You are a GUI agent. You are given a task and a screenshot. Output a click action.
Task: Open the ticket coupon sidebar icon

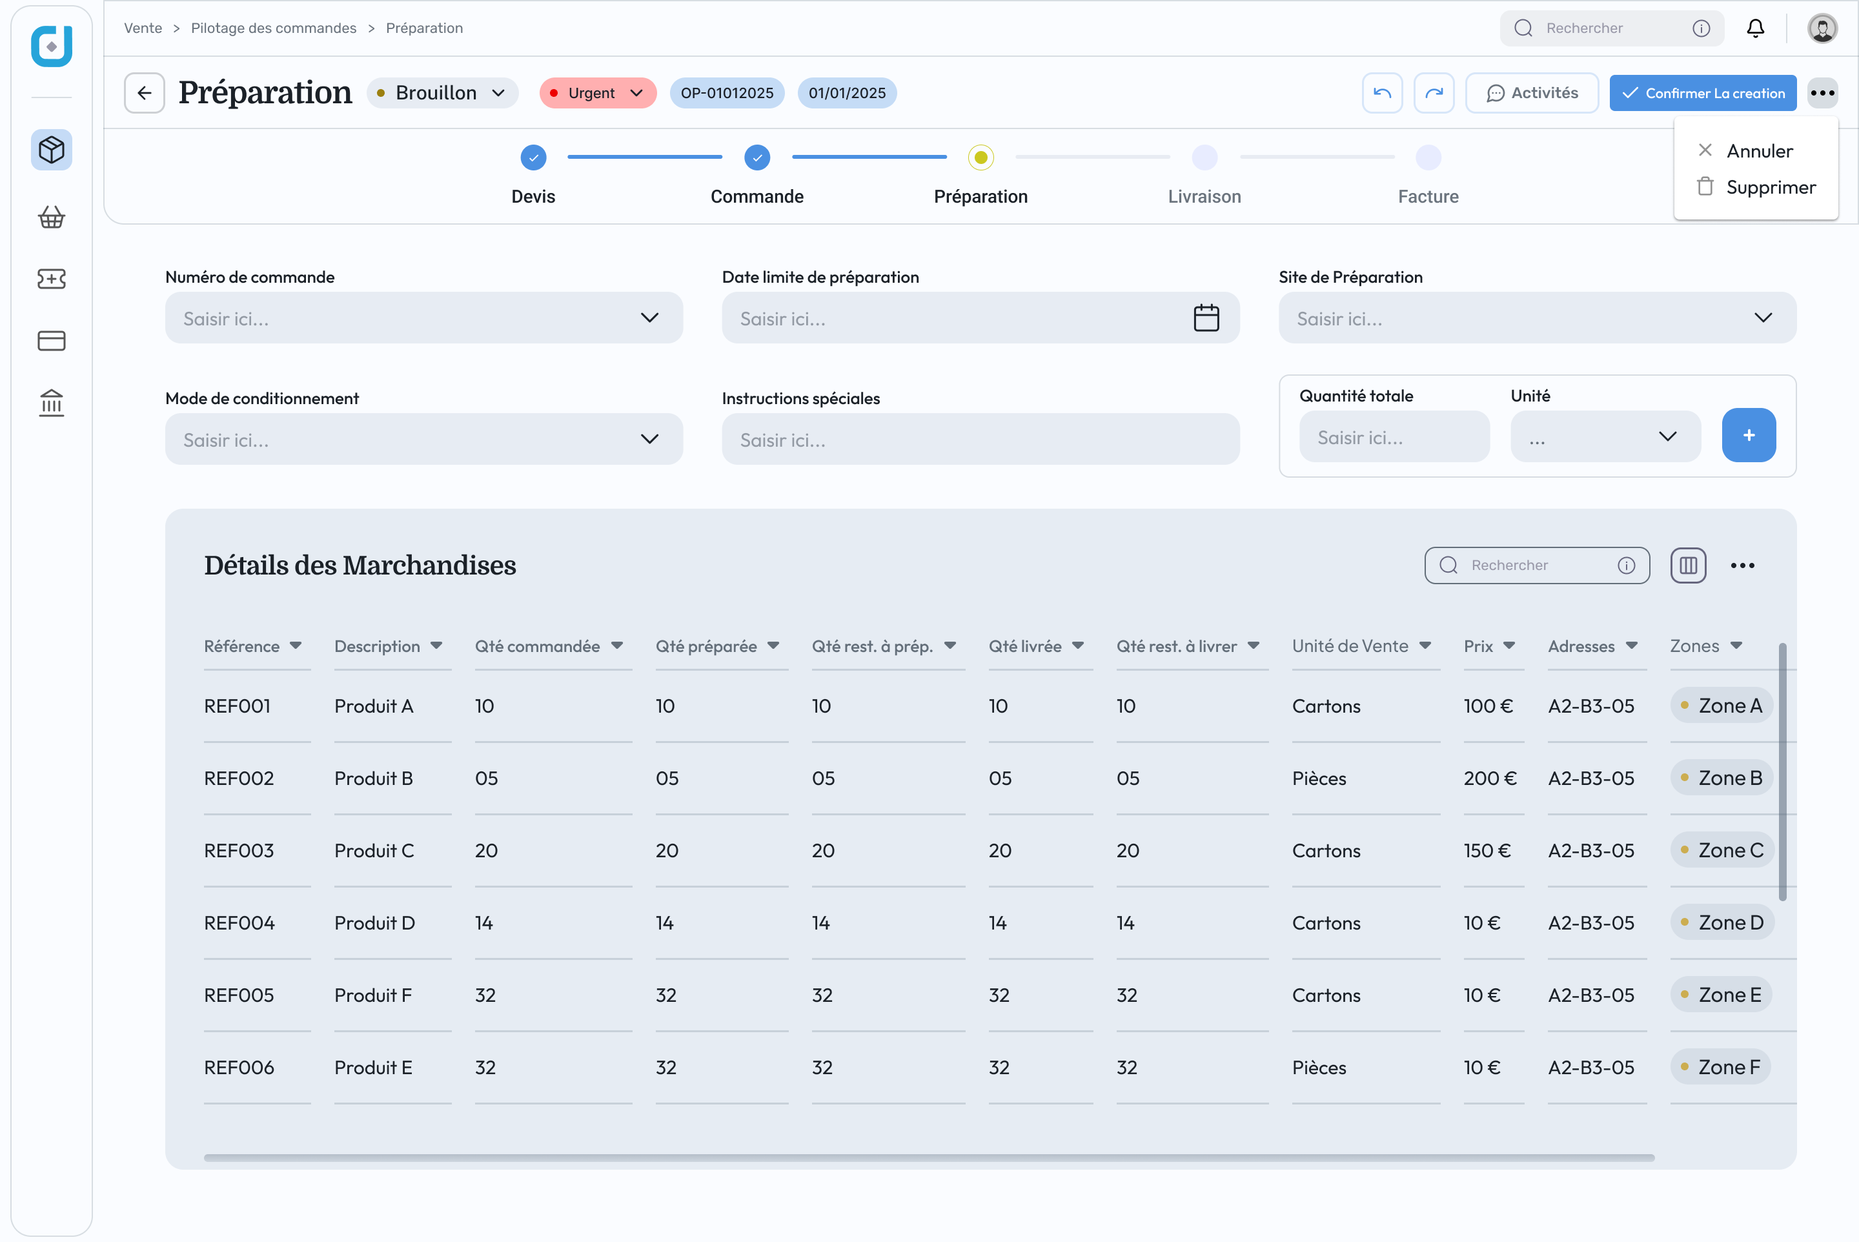coord(52,279)
